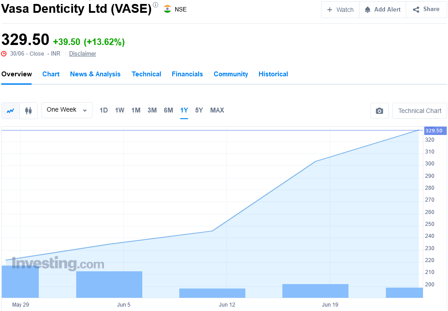Share this stock page

coord(426,9)
